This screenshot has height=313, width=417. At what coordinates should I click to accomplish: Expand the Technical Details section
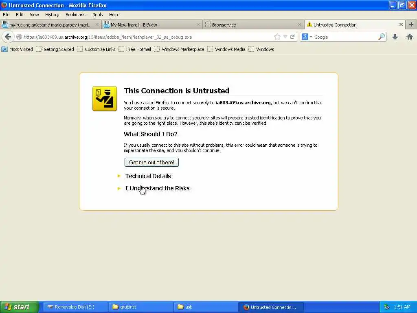click(x=148, y=176)
